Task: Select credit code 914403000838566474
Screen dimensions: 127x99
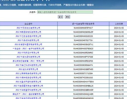Action: click(x=83, y=65)
